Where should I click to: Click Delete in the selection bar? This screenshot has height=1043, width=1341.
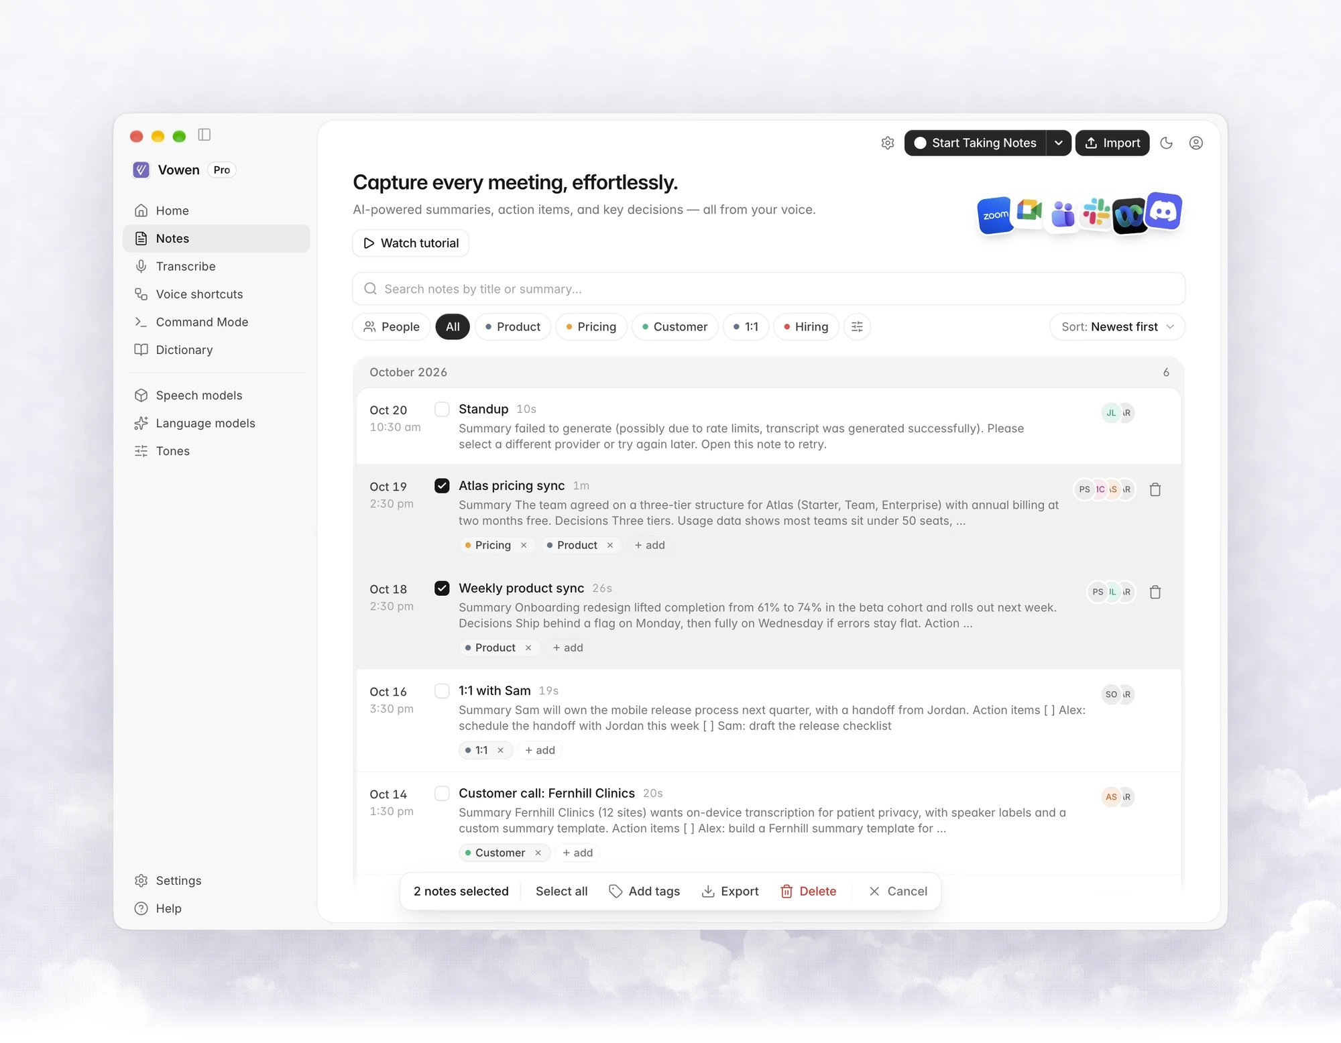tap(808, 892)
